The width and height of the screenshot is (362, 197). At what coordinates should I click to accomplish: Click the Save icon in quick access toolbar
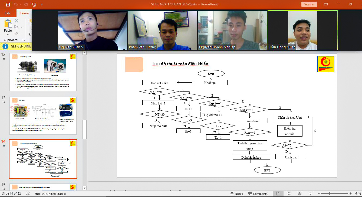(8, 4)
